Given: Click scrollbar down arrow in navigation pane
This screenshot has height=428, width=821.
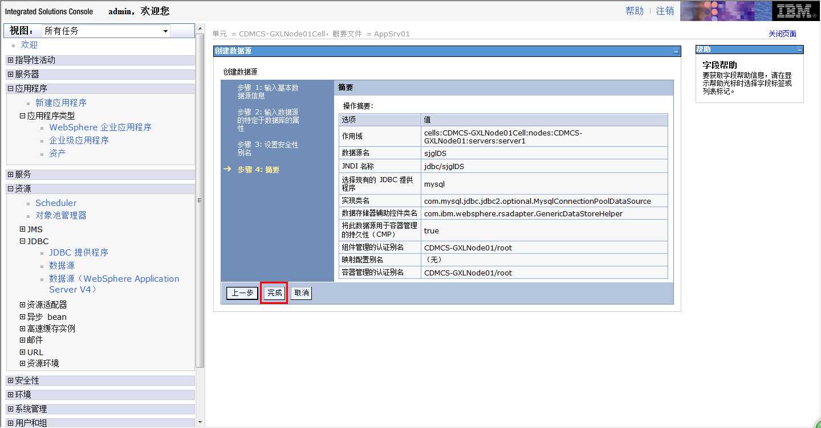Looking at the screenshot, I should point(200,422).
